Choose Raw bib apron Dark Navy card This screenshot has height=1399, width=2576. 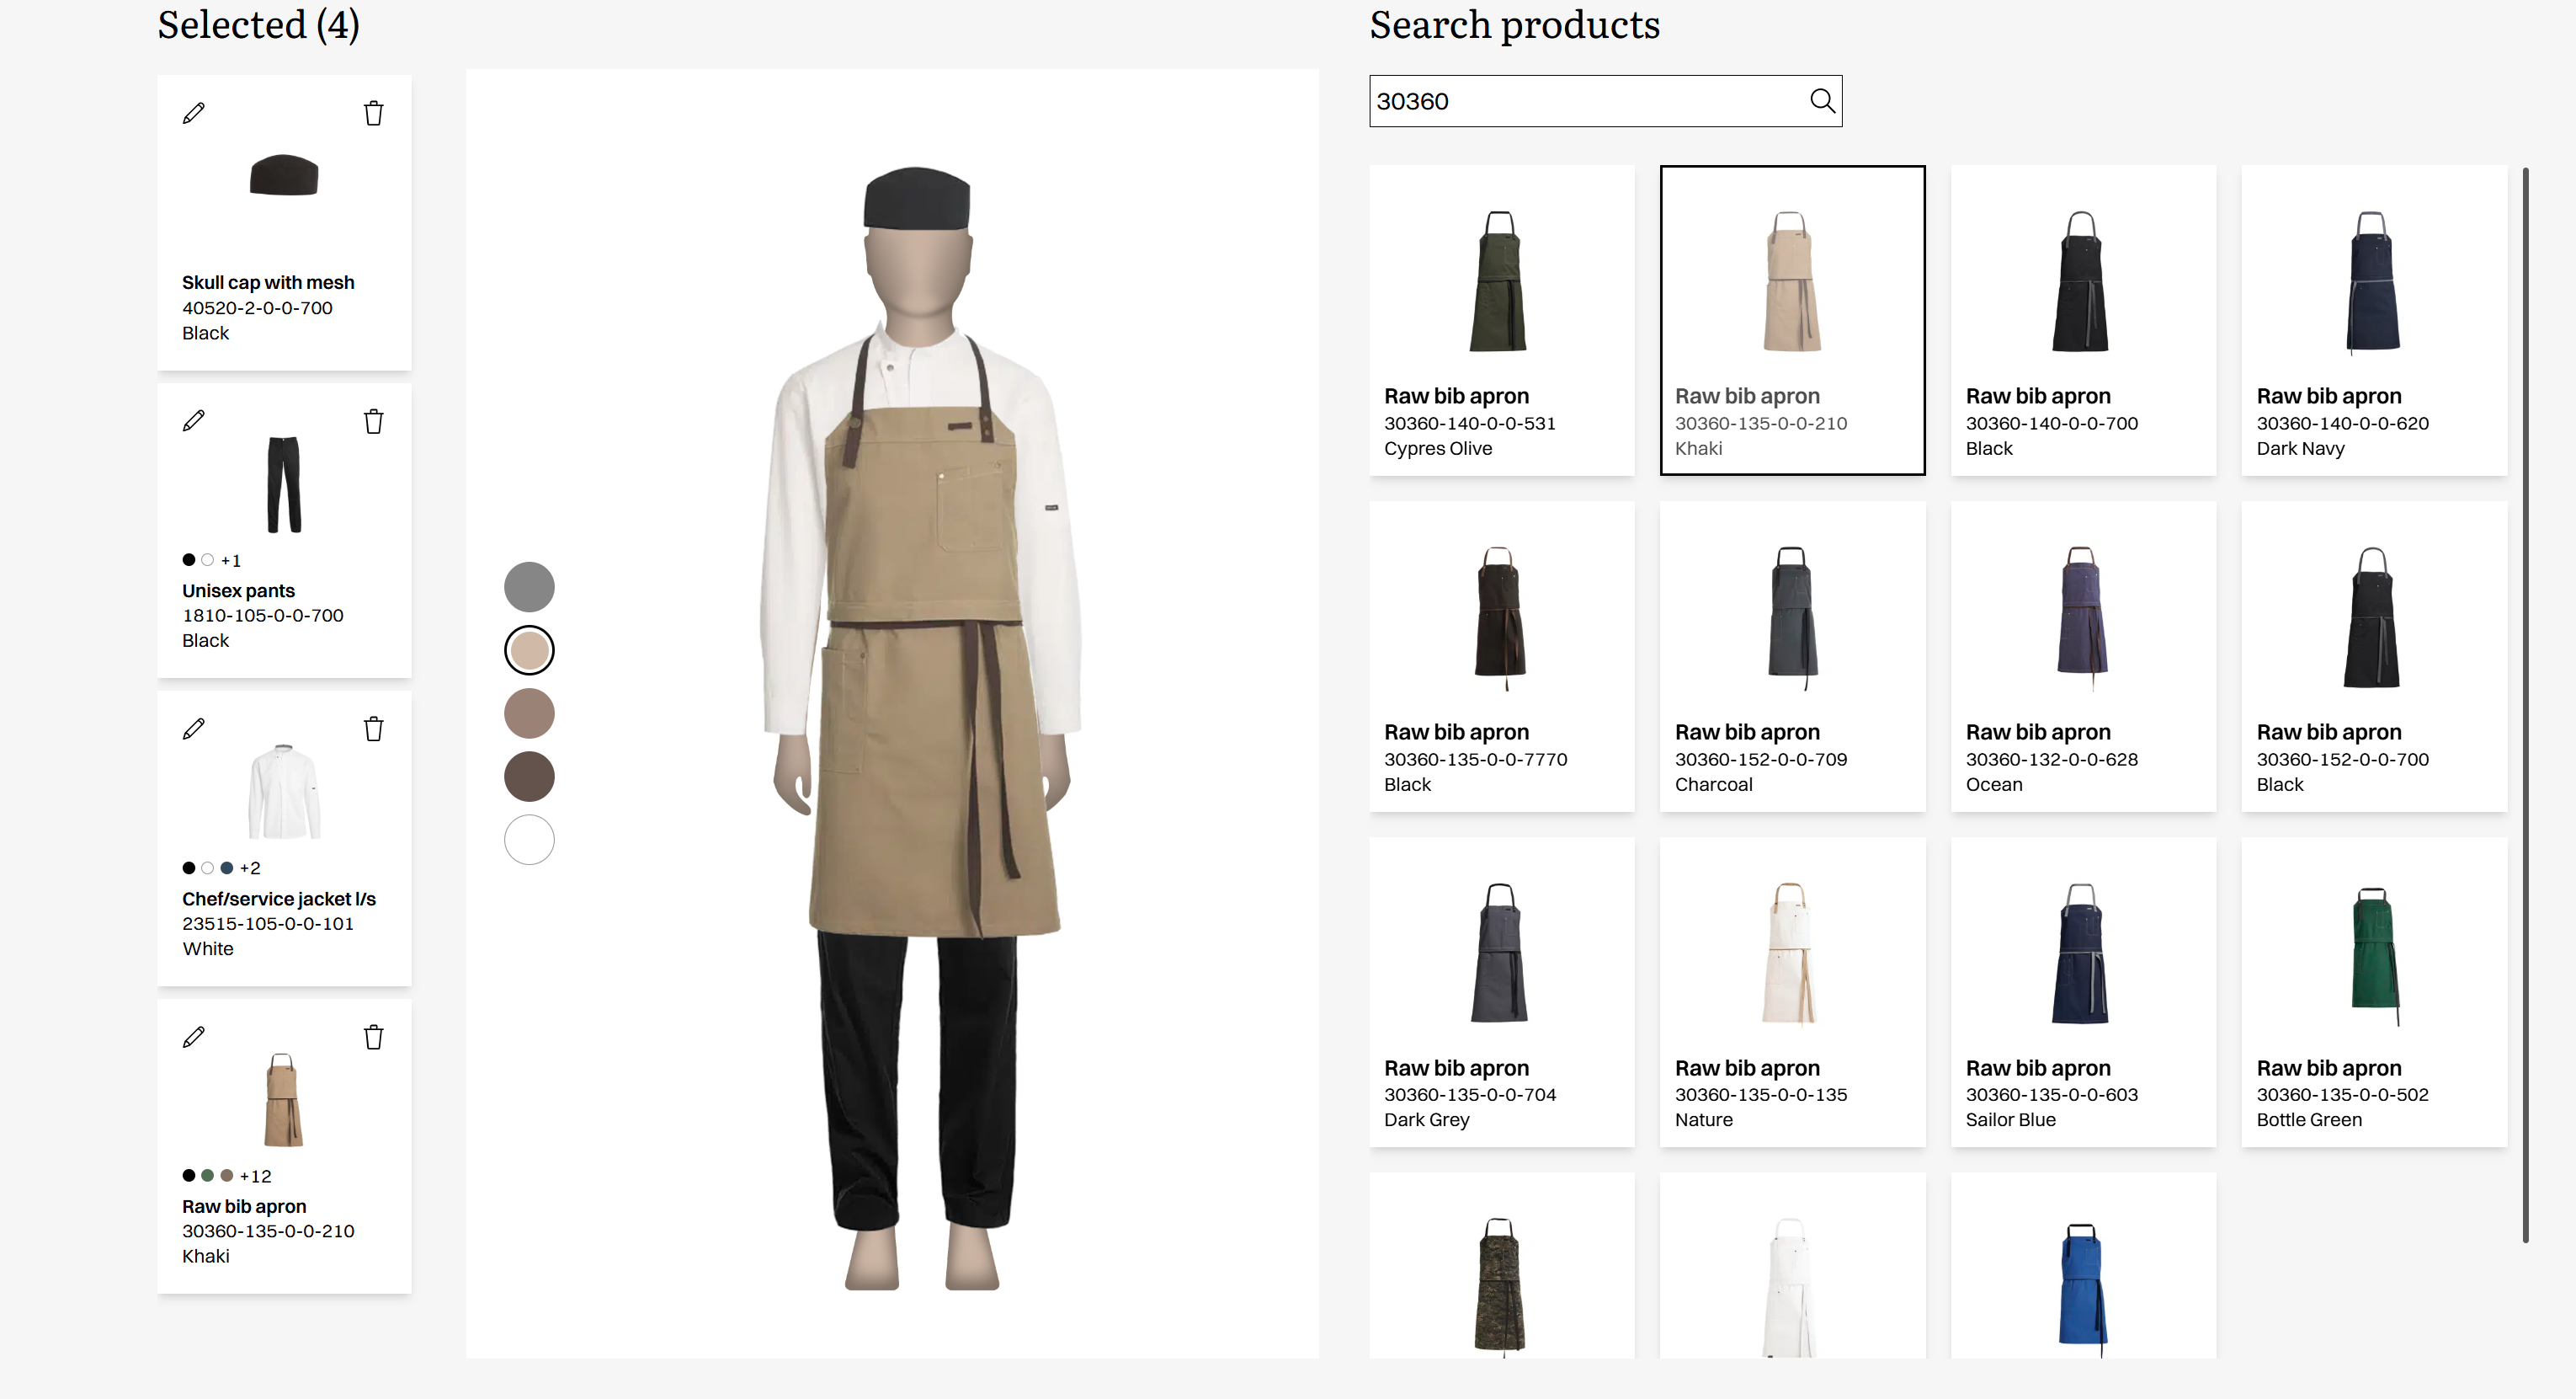click(x=2375, y=320)
